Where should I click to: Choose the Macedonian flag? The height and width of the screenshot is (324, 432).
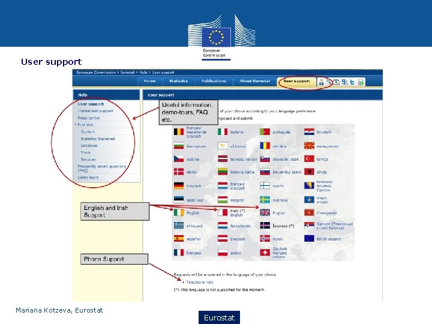[x=309, y=146]
